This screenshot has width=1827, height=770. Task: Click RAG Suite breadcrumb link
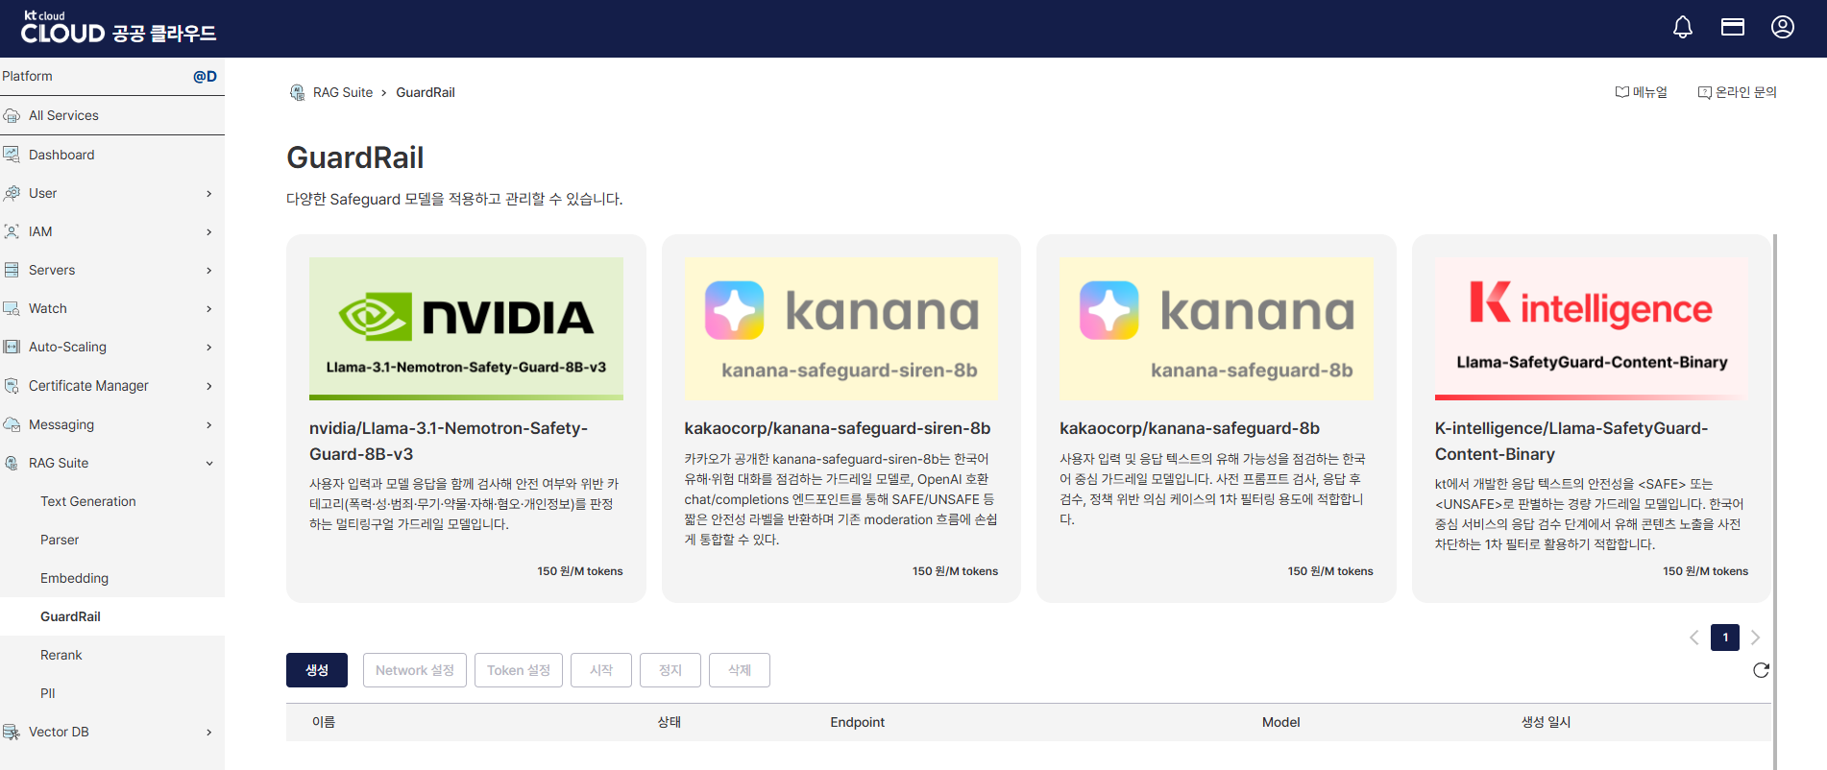click(343, 92)
